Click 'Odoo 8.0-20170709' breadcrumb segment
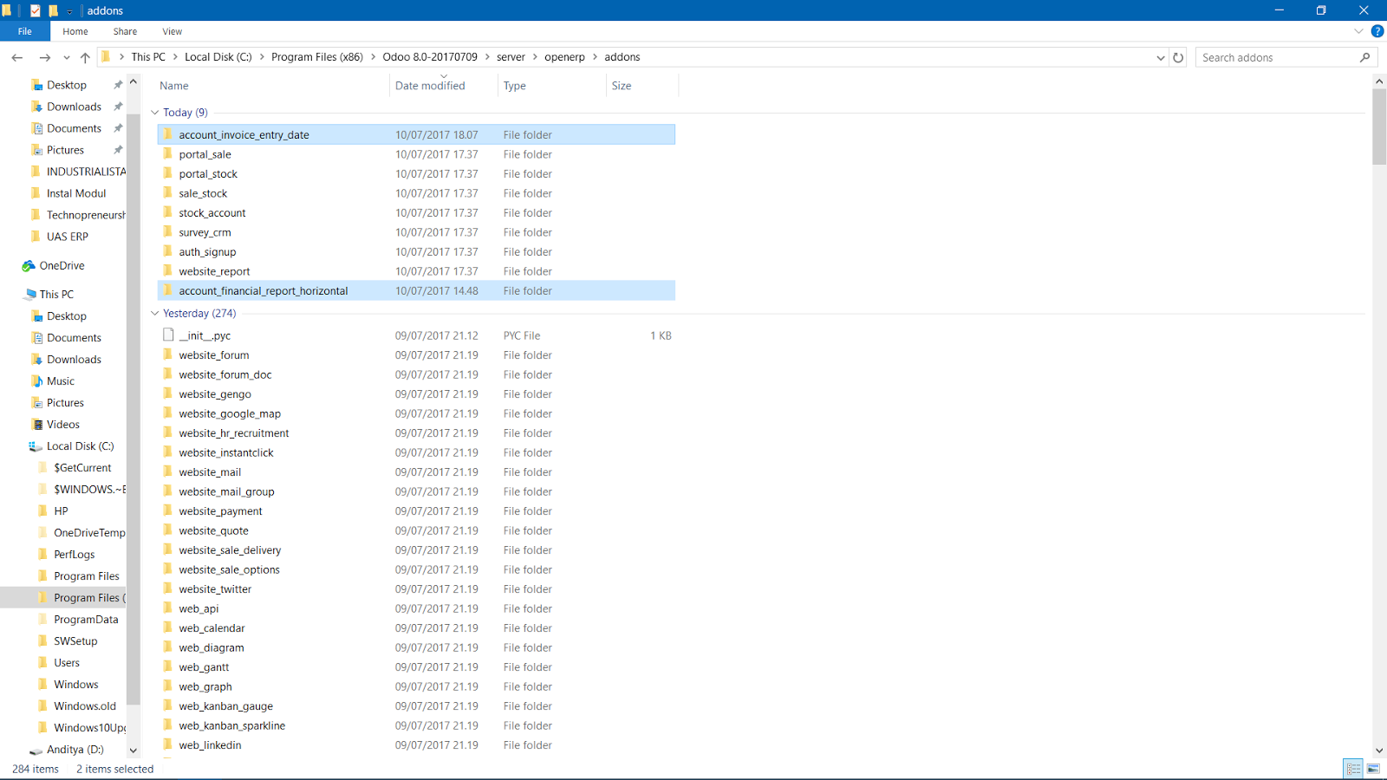Viewport: 1387px width, 780px height. (x=430, y=57)
